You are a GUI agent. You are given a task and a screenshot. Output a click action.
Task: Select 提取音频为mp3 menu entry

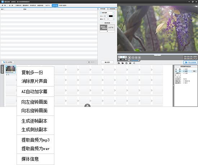click(x=36, y=140)
